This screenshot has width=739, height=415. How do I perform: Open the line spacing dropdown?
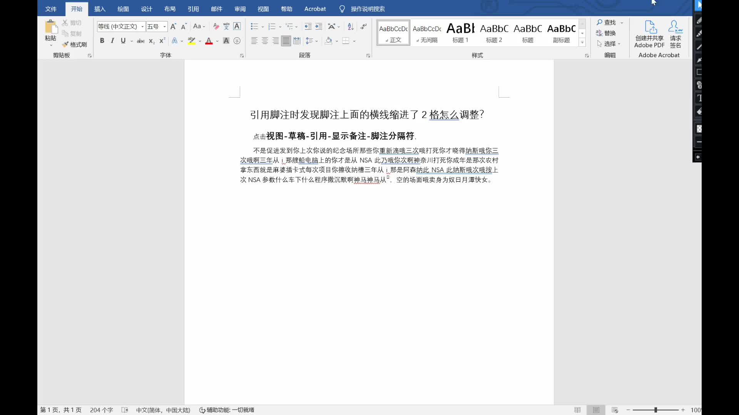[x=312, y=41]
